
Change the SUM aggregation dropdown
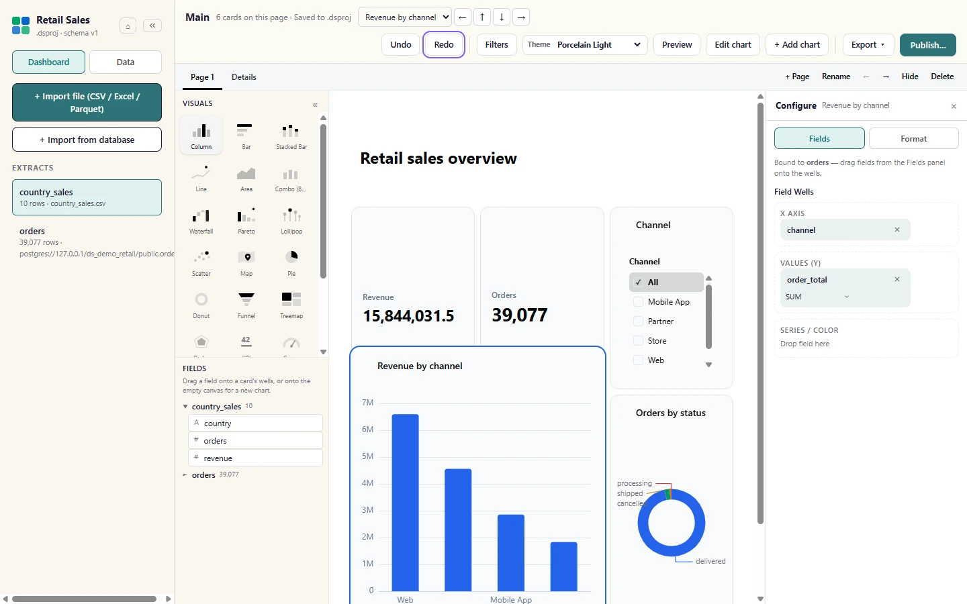point(817,297)
